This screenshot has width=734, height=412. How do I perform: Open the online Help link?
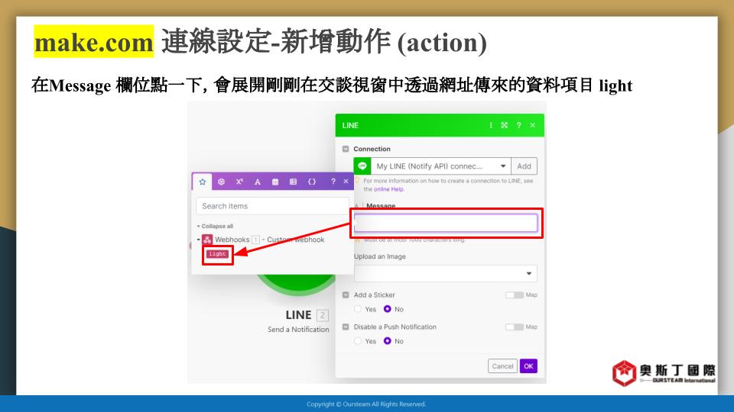(x=388, y=189)
